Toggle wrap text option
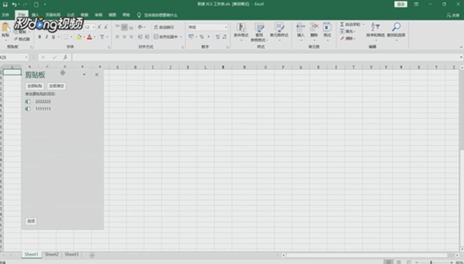This screenshot has height=264, width=464. pos(164,27)
